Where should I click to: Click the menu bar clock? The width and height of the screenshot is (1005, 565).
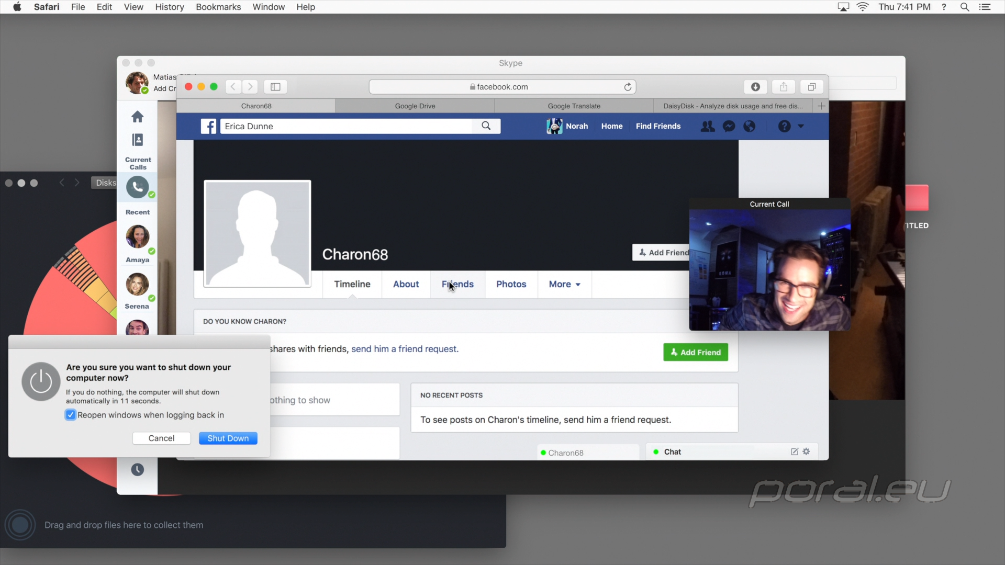904,7
